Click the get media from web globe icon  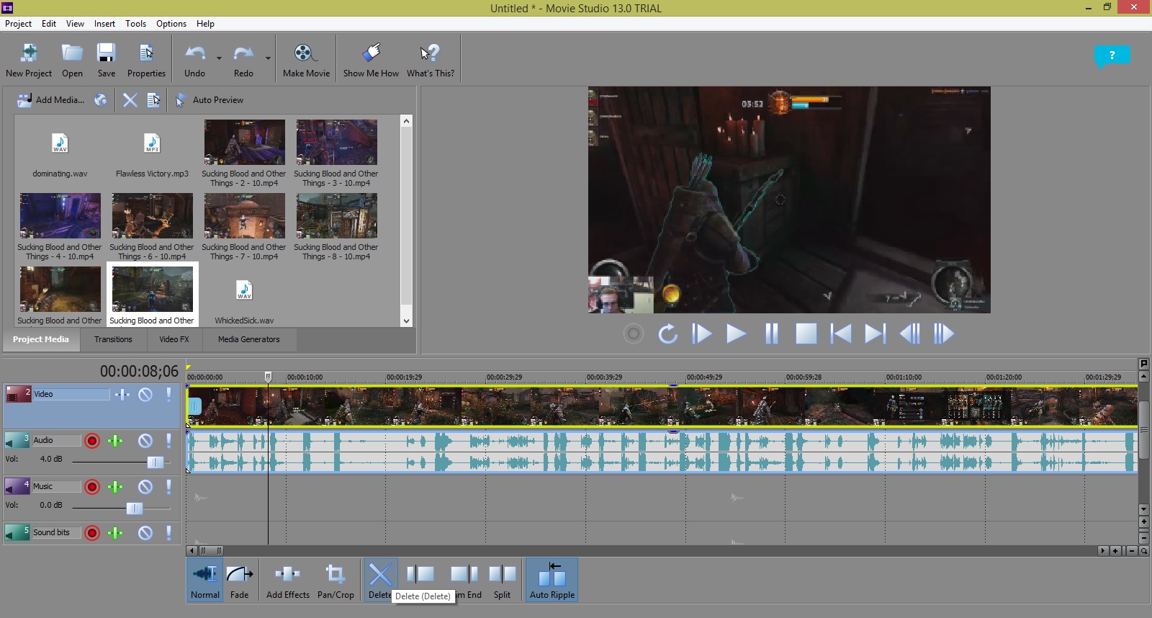point(101,100)
